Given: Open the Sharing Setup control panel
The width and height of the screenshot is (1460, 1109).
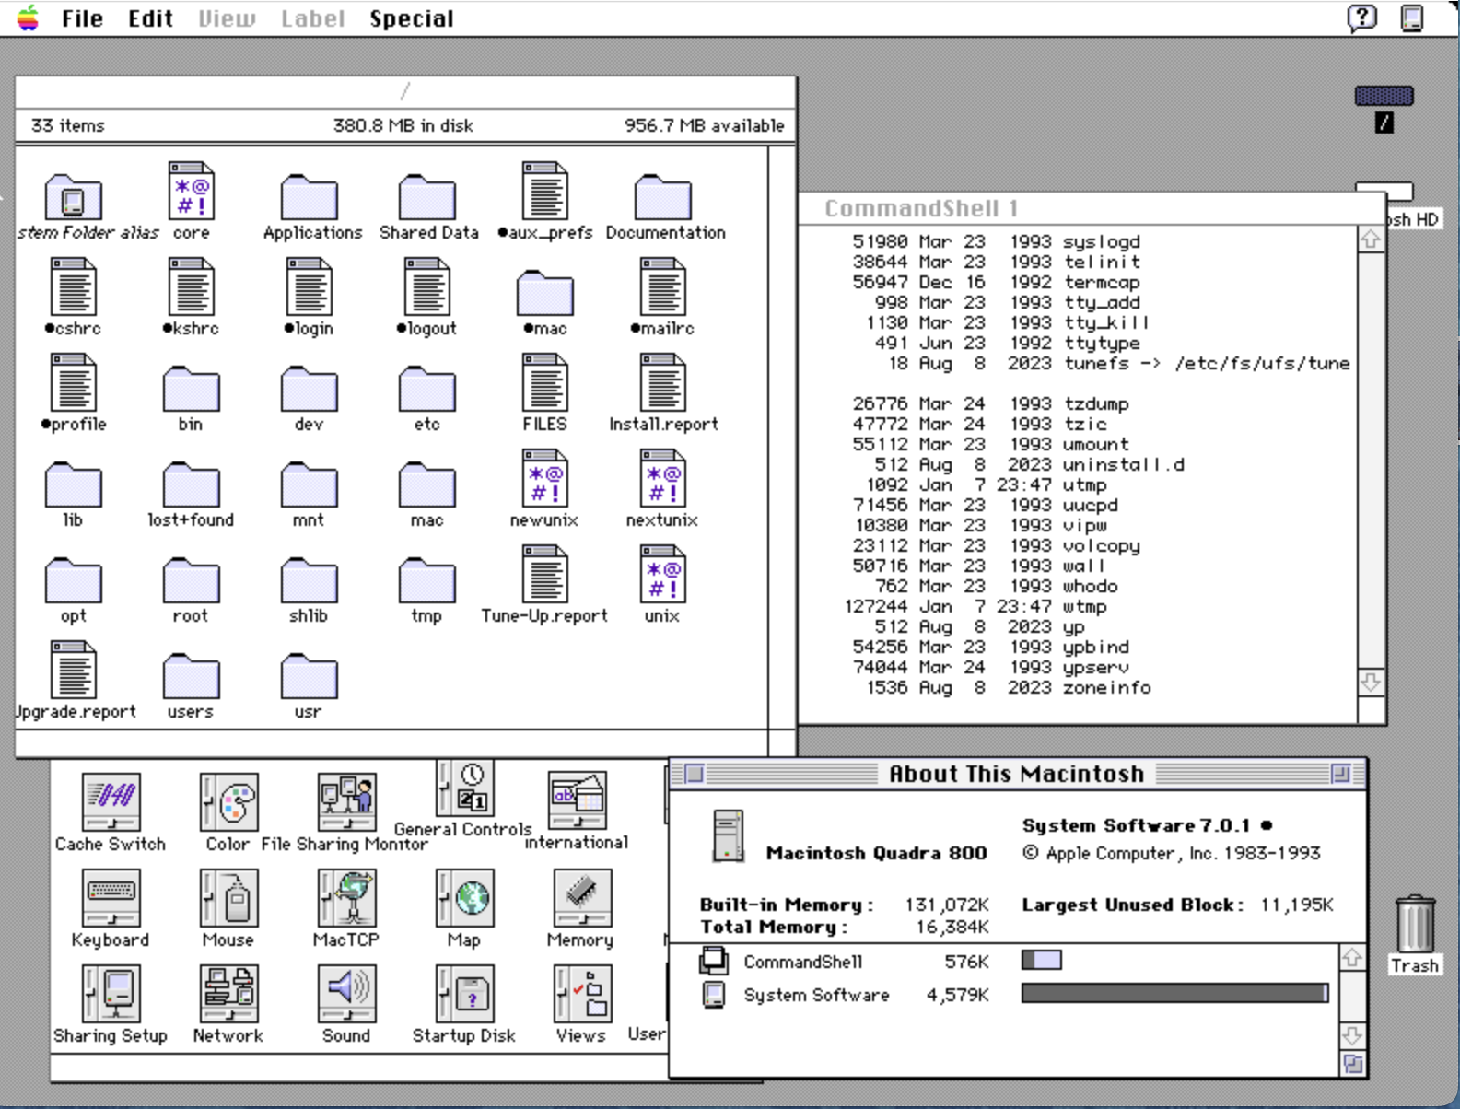Looking at the screenshot, I should pyautogui.click(x=111, y=994).
